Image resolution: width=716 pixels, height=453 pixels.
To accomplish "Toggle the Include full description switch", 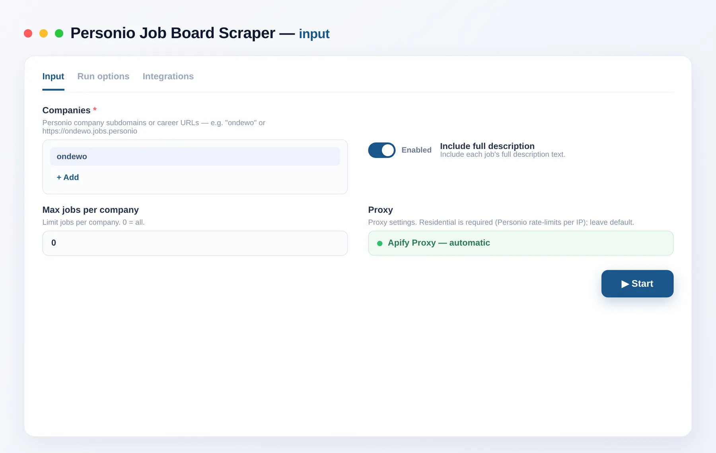I will [x=382, y=150].
